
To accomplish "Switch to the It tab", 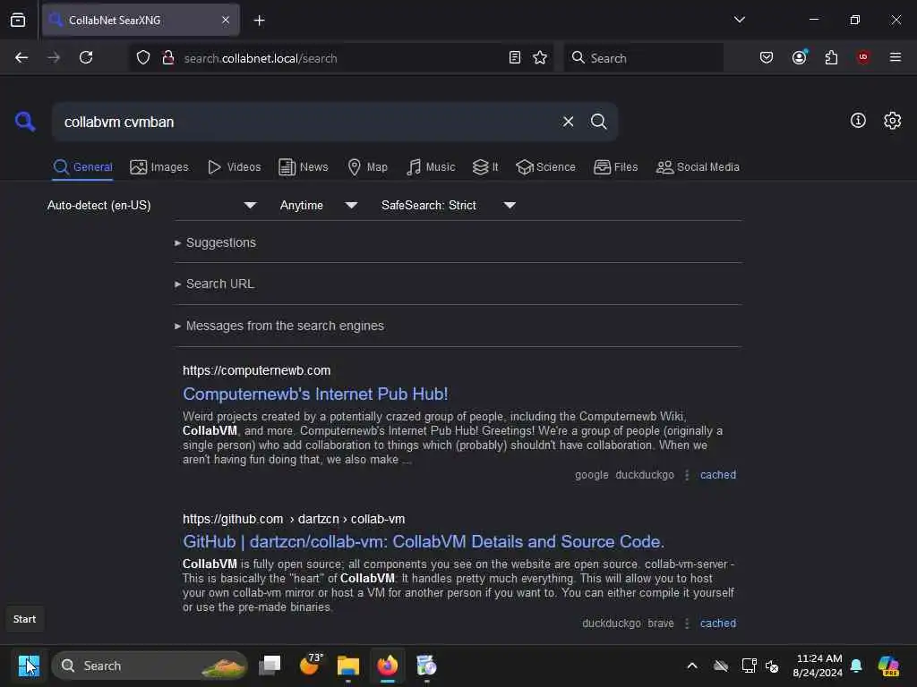I will pyautogui.click(x=485, y=167).
